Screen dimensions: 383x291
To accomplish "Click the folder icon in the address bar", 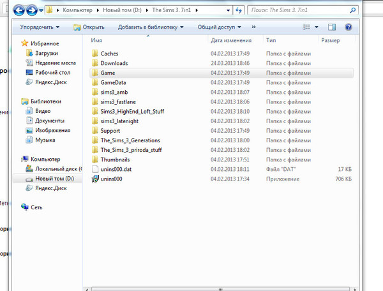I will pos(50,10).
